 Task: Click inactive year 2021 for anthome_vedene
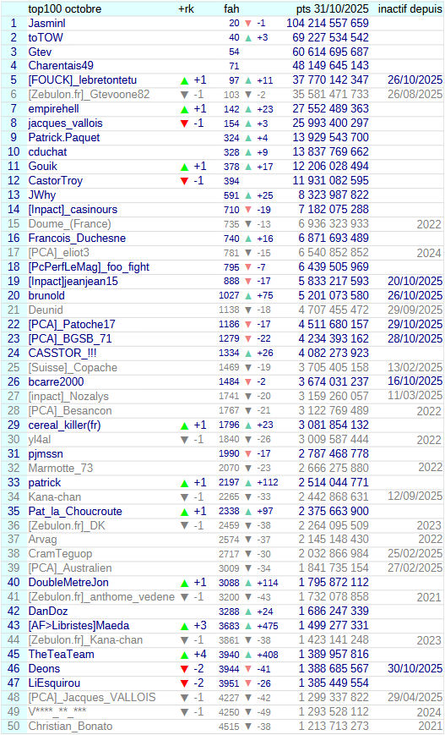pyautogui.click(x=429, y=598)
